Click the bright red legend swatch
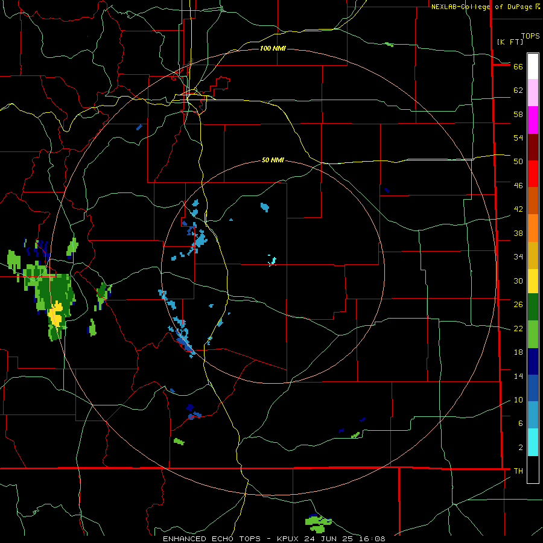The image size is (543, 543). coord(533,174)
